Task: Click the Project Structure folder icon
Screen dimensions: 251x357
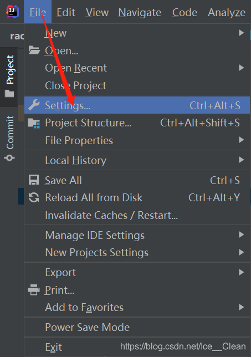Action: (34, 123)
